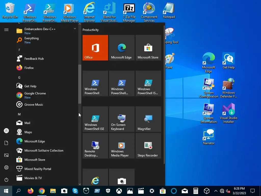Click the app list scrollbar up arrow
Image resolution: width=261 pixels, height=196 pixels.
coord(80,24)
